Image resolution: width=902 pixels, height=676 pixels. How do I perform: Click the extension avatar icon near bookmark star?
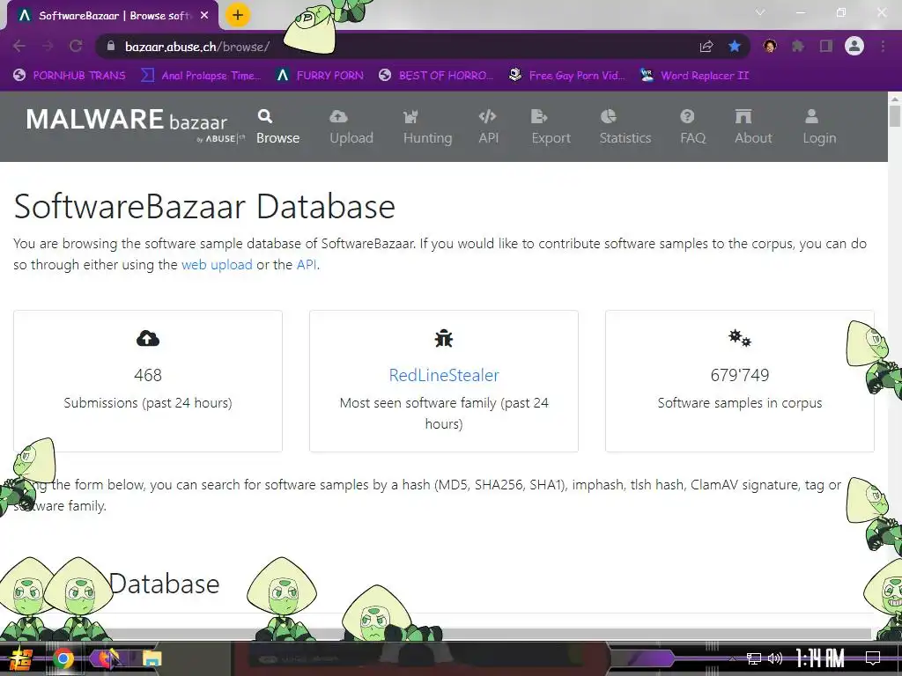click(770, 46)
